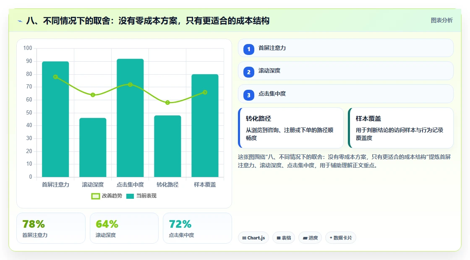470x260 pixels.
Task: Click the 样本覆盖 bar in the chart
Action: [x=205, y=125]
